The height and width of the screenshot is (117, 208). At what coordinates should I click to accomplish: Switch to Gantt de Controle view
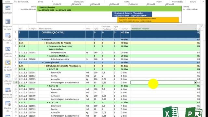tap(8, 49)
